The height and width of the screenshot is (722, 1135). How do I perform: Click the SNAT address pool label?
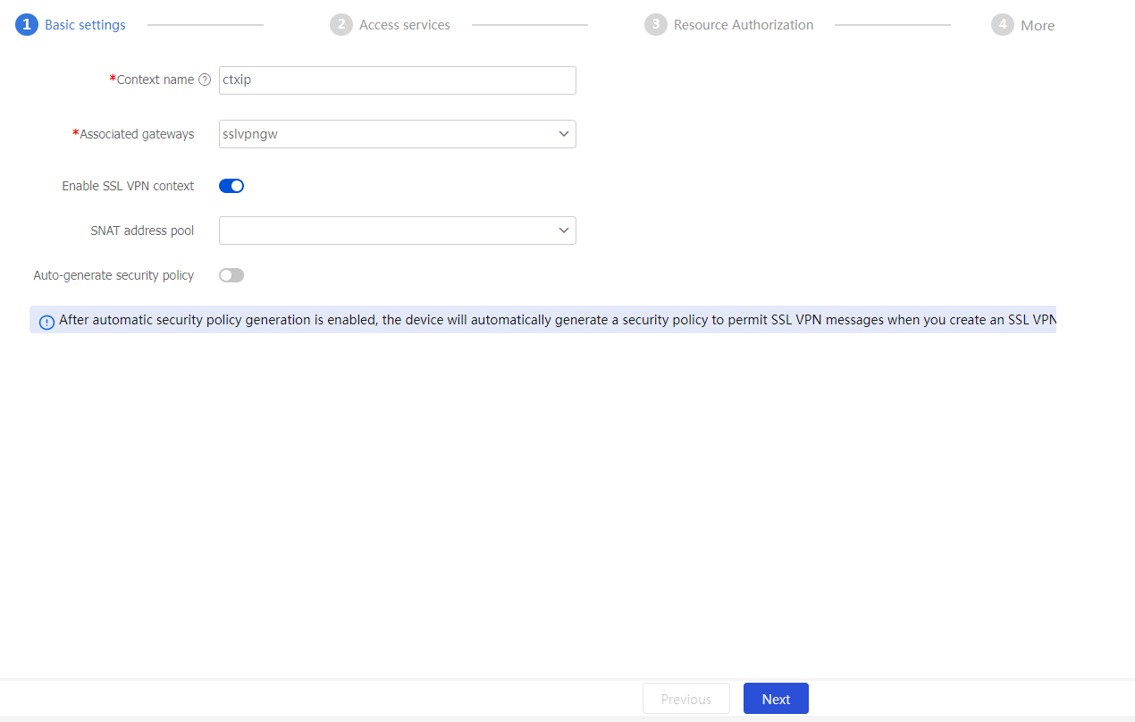coord(142,231)
